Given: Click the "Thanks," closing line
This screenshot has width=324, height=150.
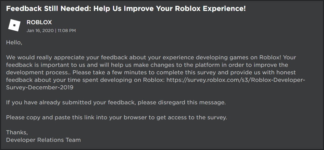Looking at the screenshot, I should [17, 132].
